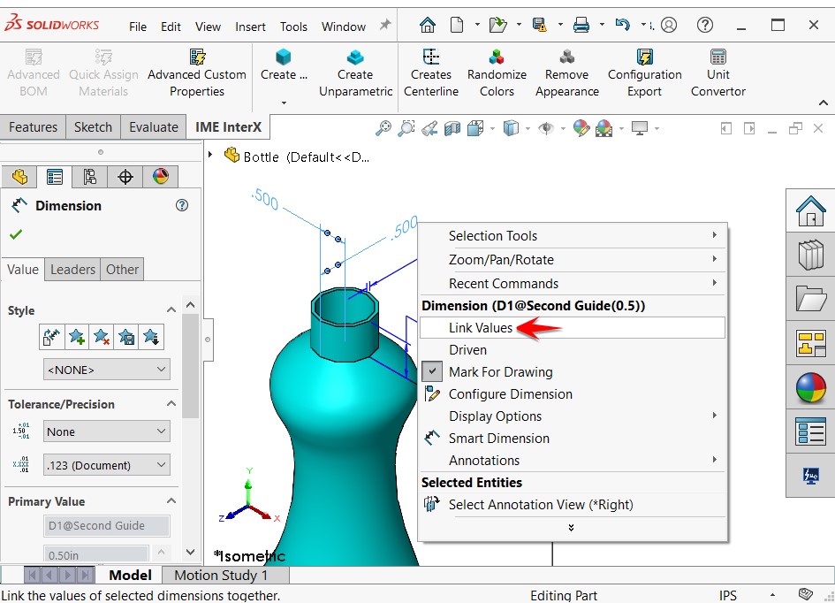Launch Advanced Custom Properties
This screenshot has height=603, width=835.
pyautogui.click(x=197, y=73)
